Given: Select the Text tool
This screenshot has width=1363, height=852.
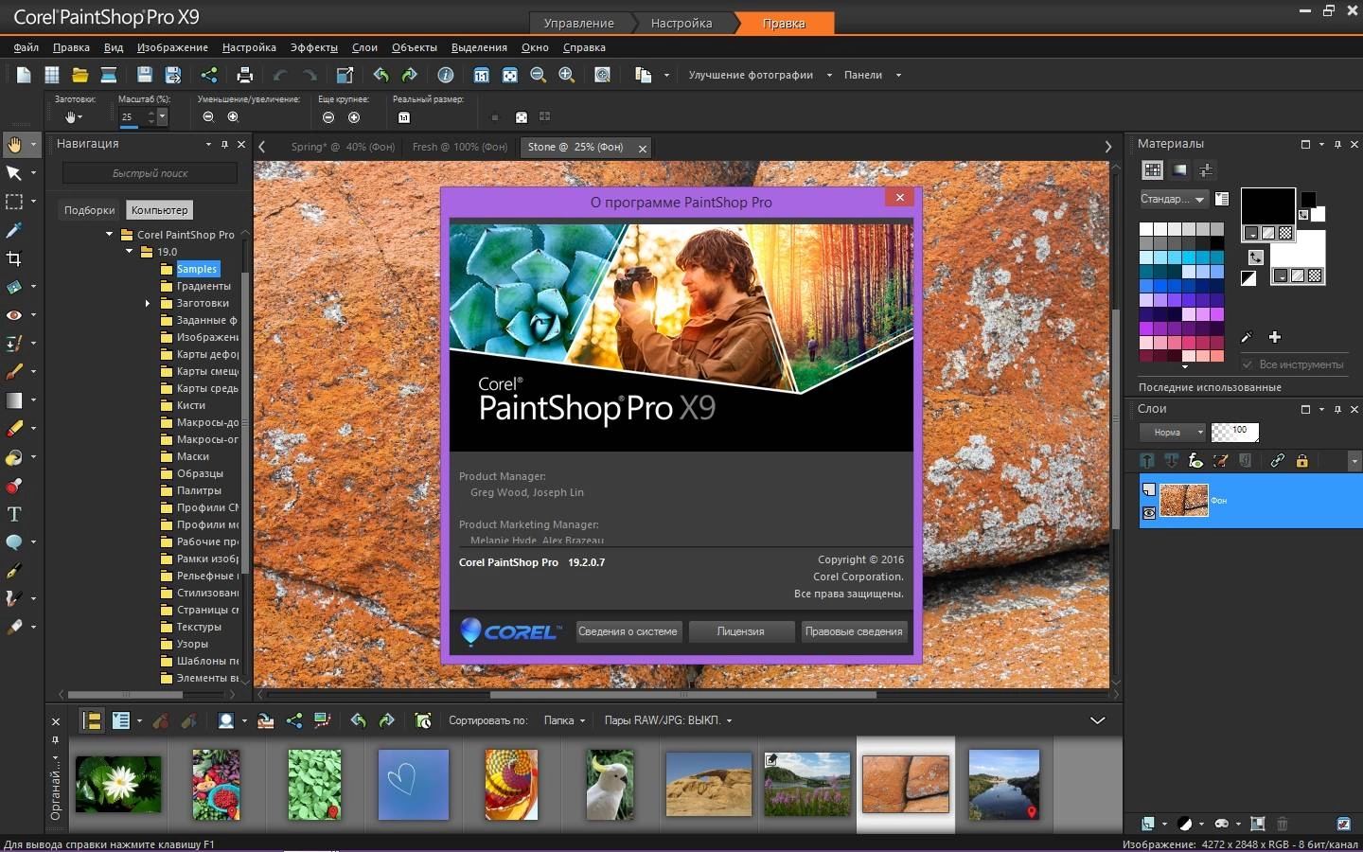Looking at the screenshot, I should coord(14,514).
